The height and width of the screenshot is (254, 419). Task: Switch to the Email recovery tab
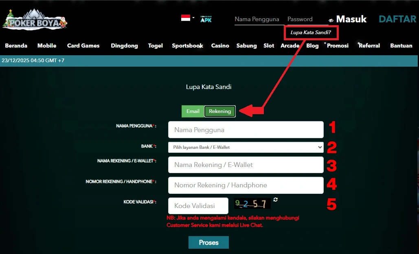pos(193,111)
